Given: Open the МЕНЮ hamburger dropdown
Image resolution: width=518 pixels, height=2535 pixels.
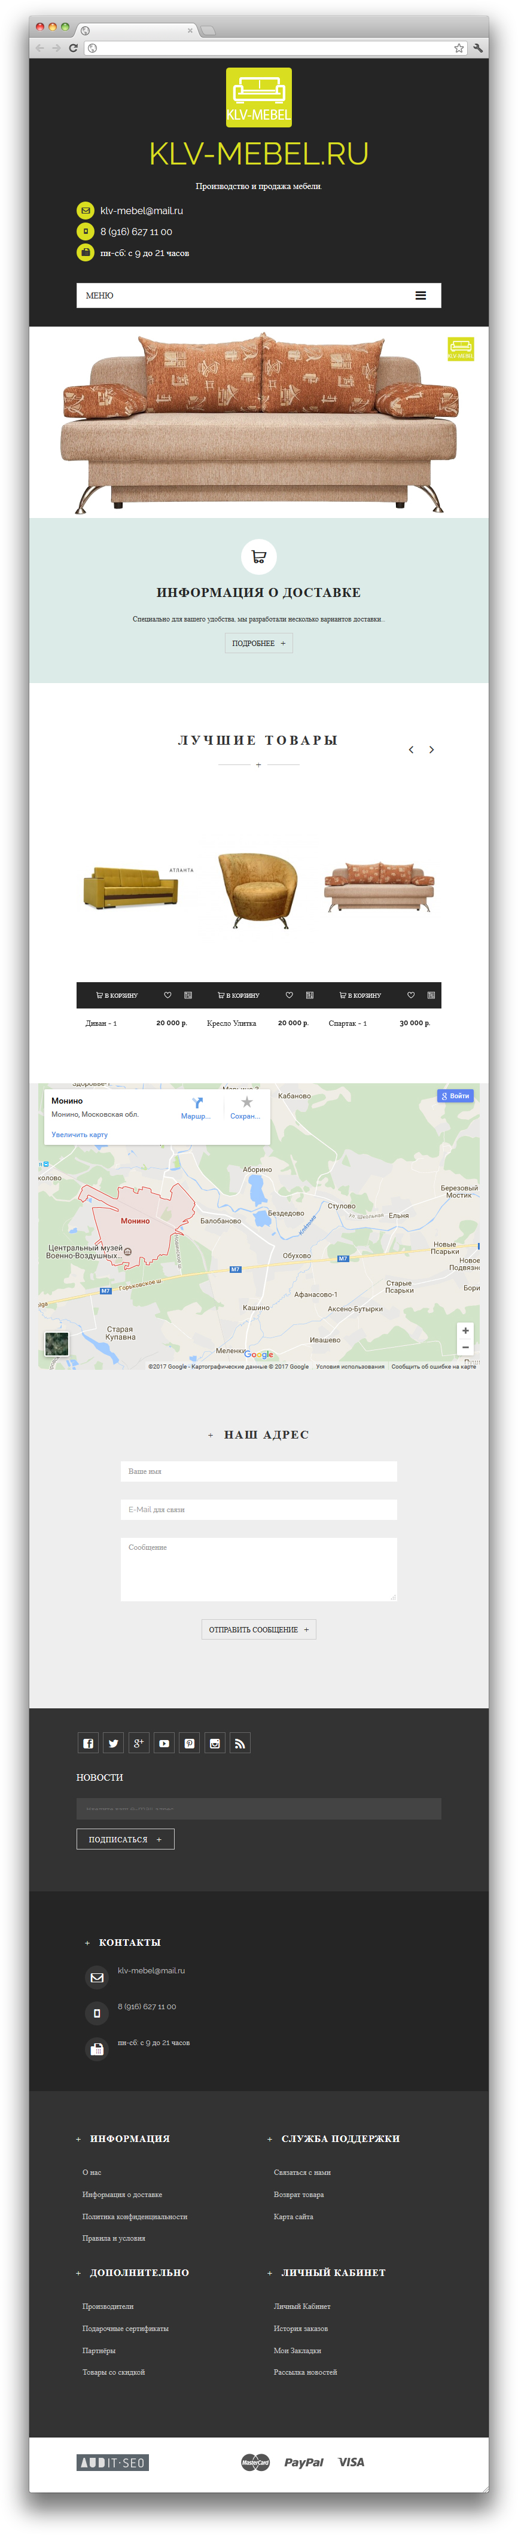Looking at the screenshot, I should tap(421, 295).
